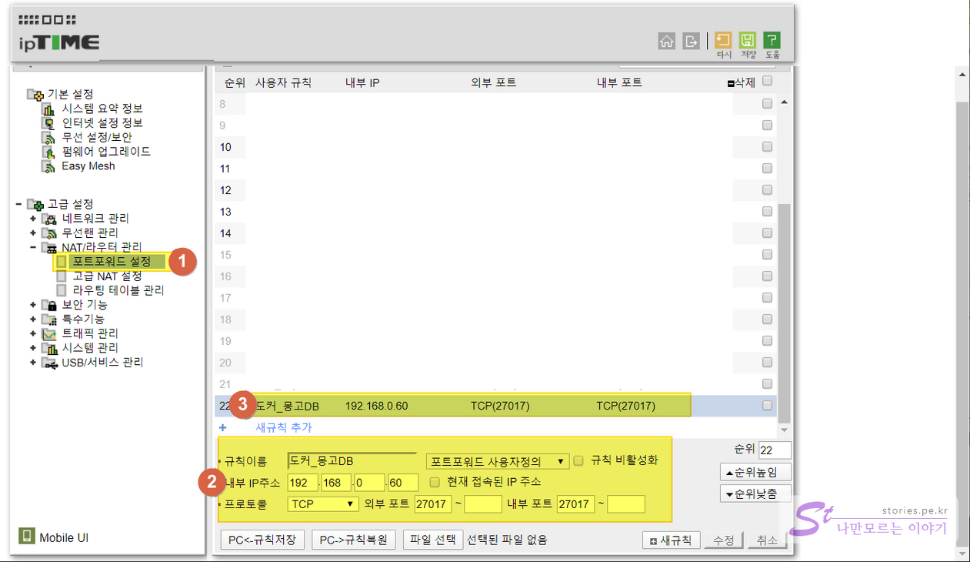Viewport: 970px width, 562px height.
Task: Click the PC<-규칙저장 button
Action: (x=262, y=540)
